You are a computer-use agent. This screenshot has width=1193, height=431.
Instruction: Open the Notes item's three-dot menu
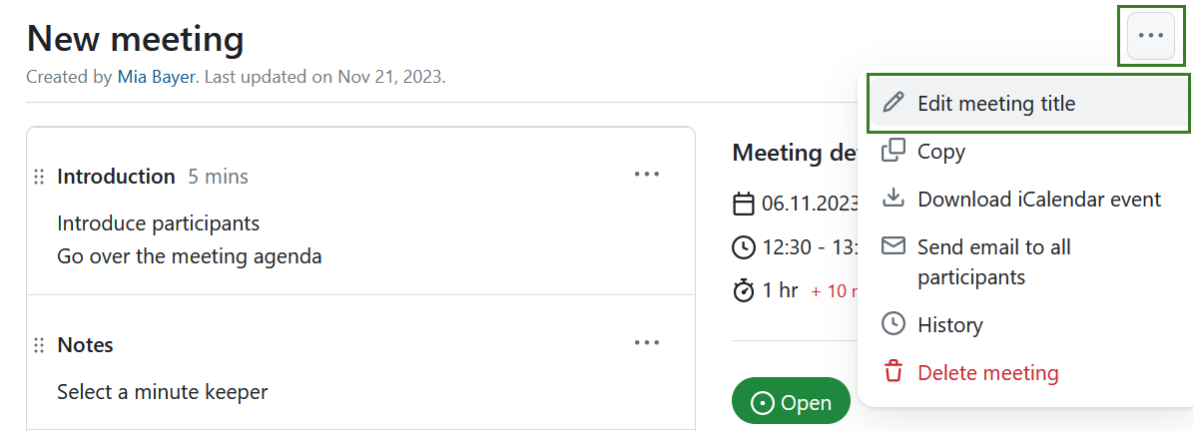[x=647, y=343]
